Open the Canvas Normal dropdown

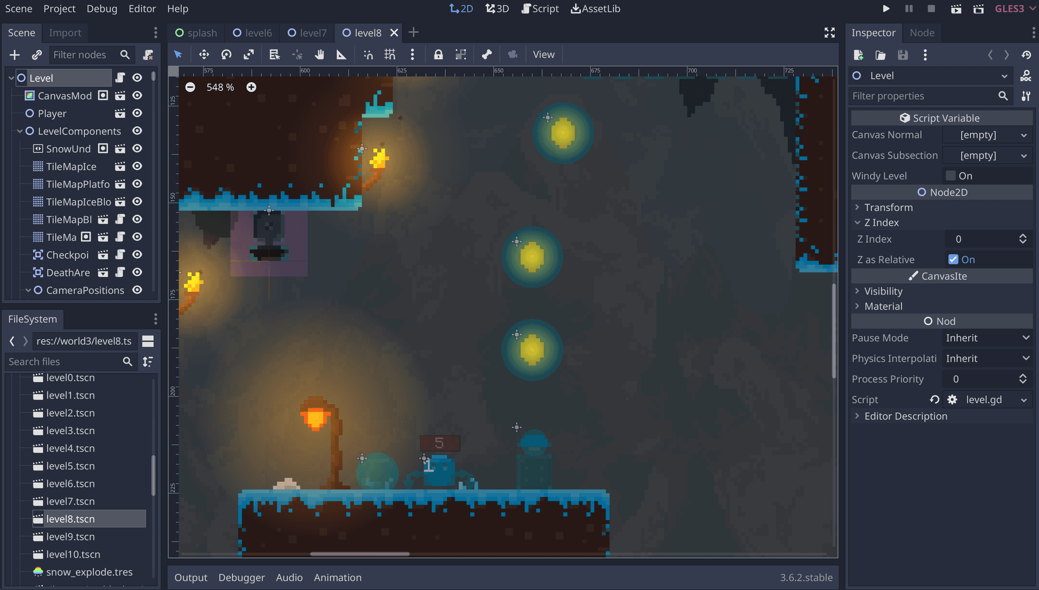987,135
